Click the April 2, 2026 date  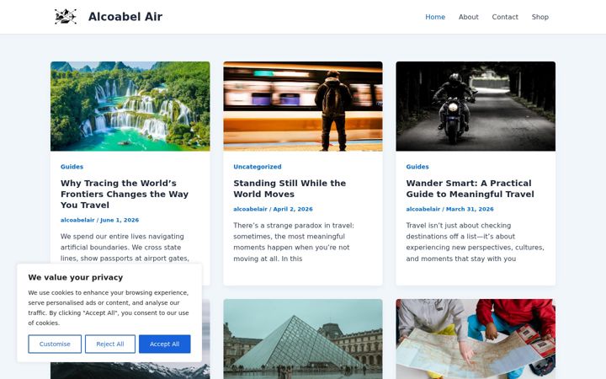coord(293,209)
